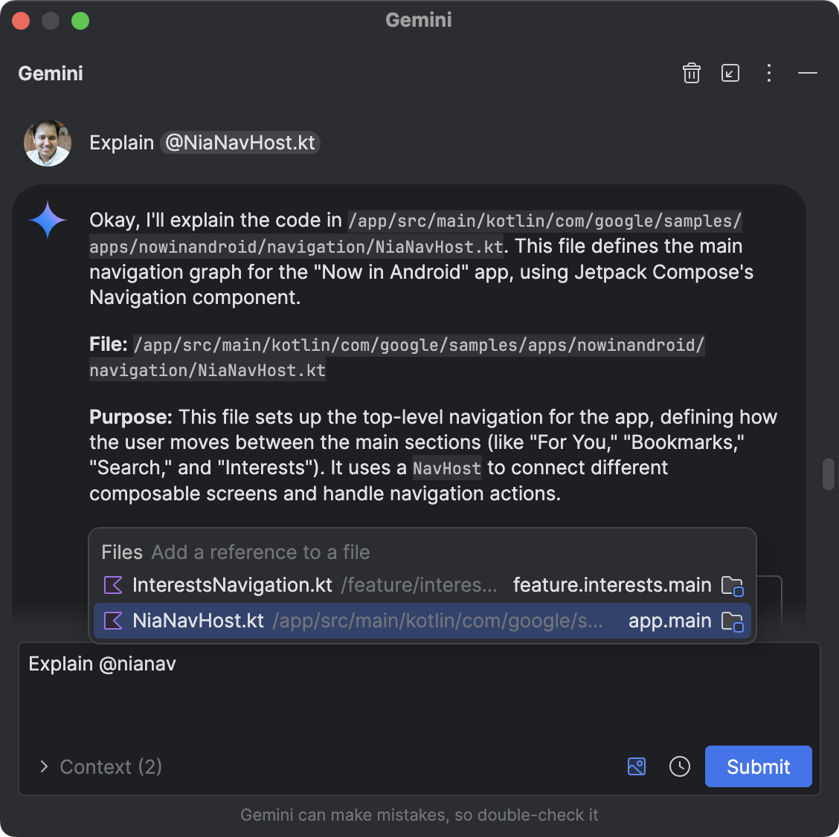Screen dimensions: 839x837
Task: Select InterestsNavigation.kt from the file suggestions
Action: (232, 585)
